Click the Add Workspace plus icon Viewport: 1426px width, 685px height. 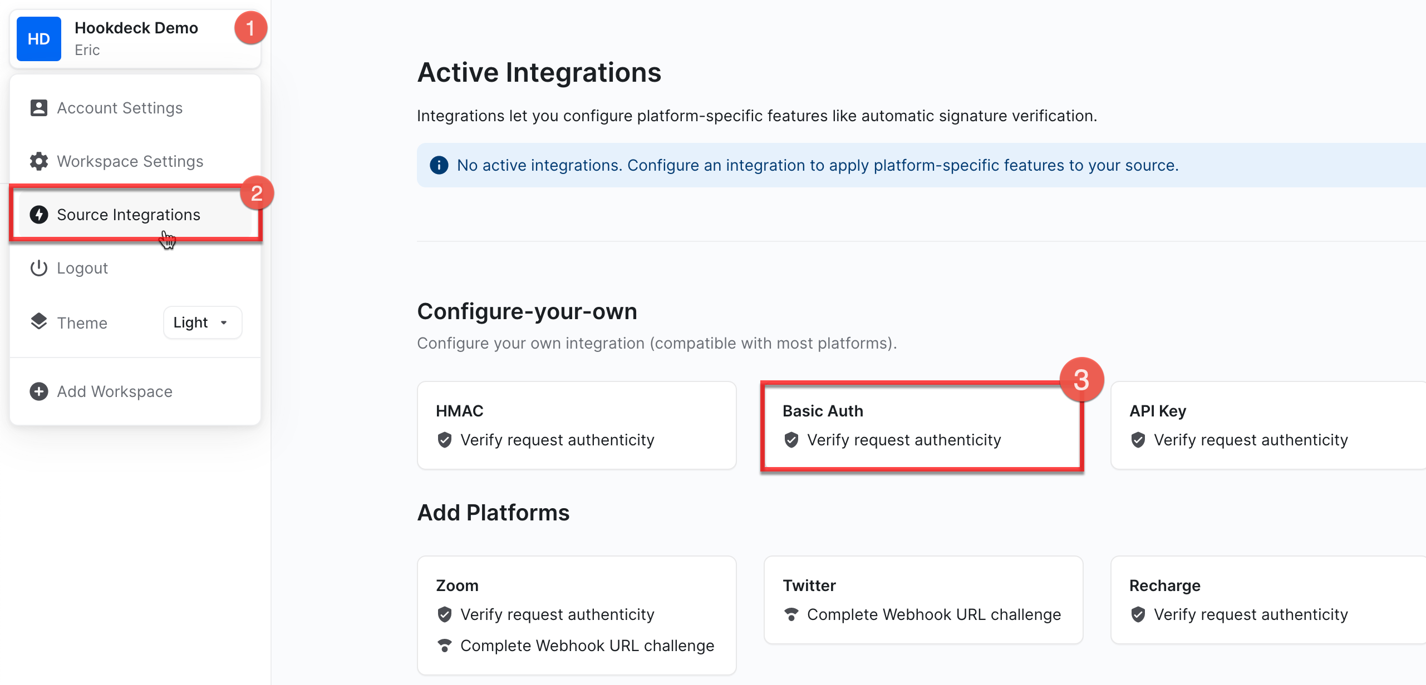coord(38,391)
